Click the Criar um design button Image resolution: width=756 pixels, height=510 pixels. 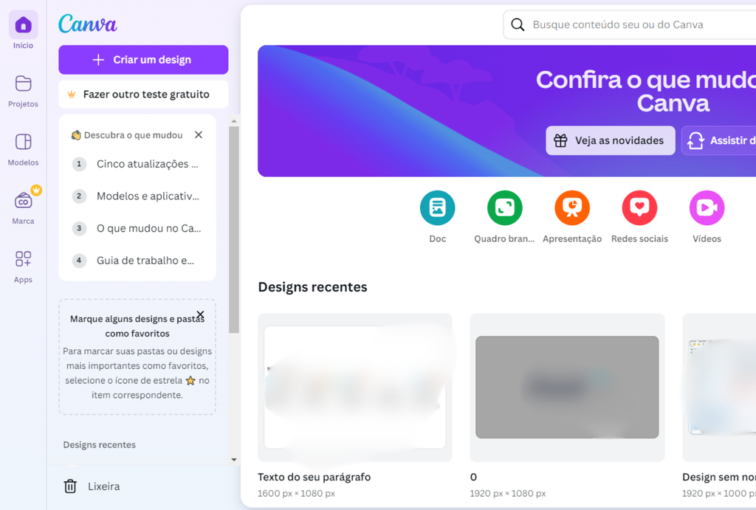(144, 60)
